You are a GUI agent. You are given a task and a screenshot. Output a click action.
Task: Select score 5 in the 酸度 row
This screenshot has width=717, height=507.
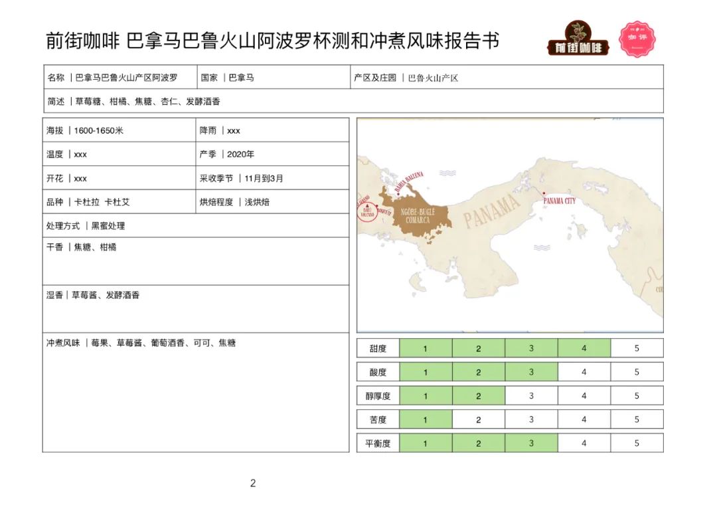click(x=637, y=372)
